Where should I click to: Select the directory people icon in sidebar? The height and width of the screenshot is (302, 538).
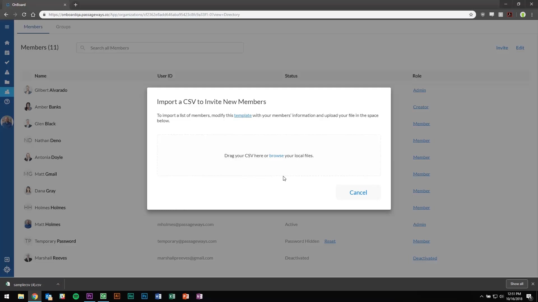[7, 92]
